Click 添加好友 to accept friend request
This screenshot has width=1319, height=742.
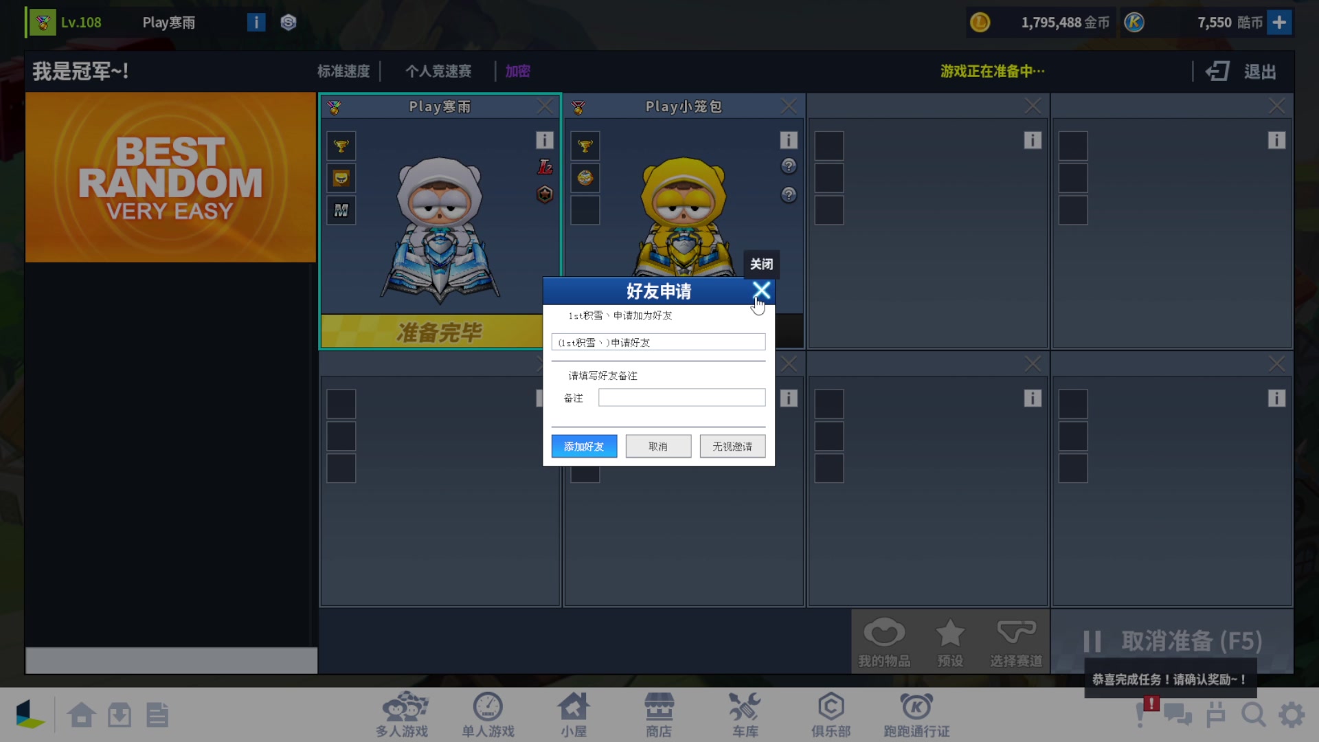[584, 446]
